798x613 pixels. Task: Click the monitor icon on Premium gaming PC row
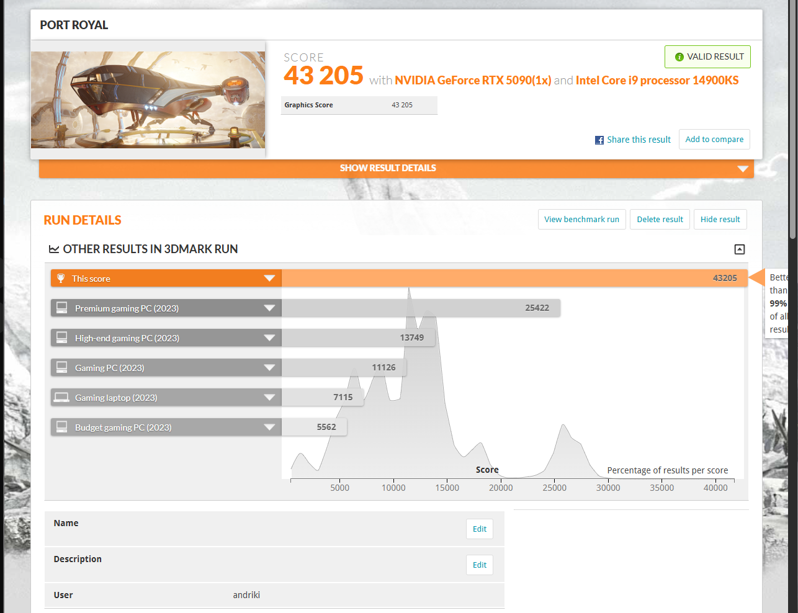61,307
